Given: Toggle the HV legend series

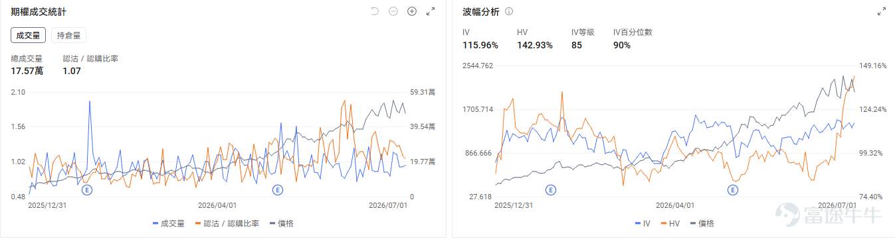Looking at the screenshot, I should pyautogui.click(x=670, y=224).
